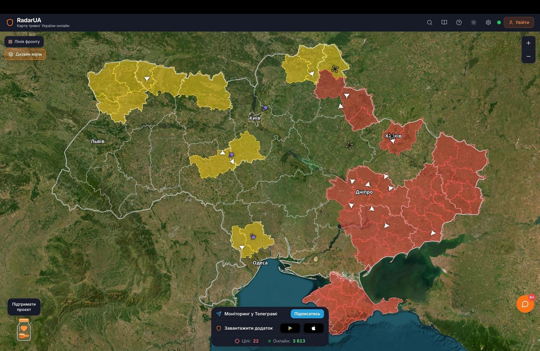
Task: Open the book guide icon in header
Action: (x=444, y=22)
